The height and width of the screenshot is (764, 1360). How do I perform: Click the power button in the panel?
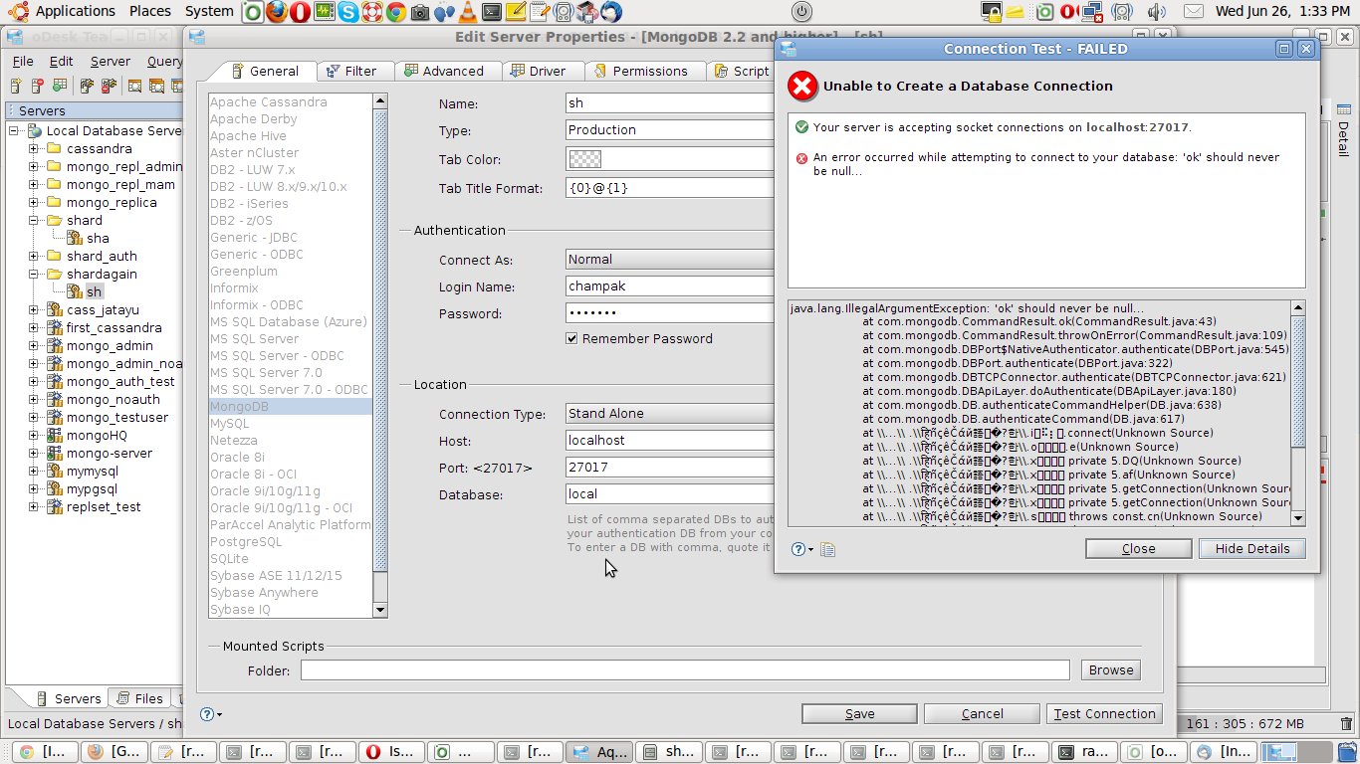802,12
